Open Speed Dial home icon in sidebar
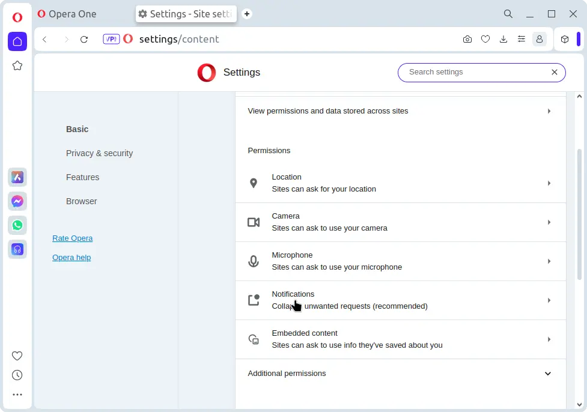 [x=17, y=41]
